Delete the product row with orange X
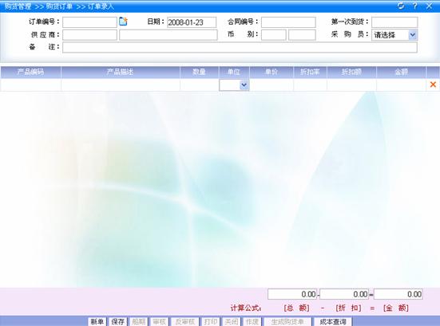Viewport: 440px width, 326px height. coord(433,84)
